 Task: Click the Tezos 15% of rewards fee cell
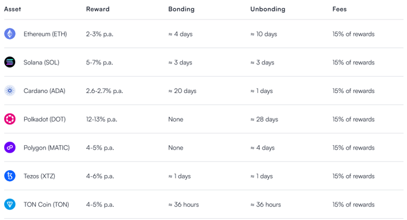[x=354, y=176]
